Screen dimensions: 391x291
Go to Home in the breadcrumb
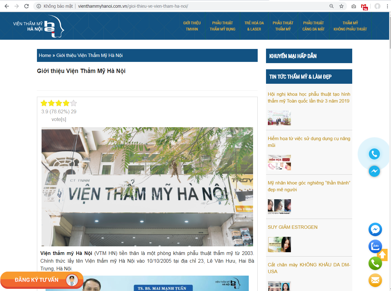[45, 55]
